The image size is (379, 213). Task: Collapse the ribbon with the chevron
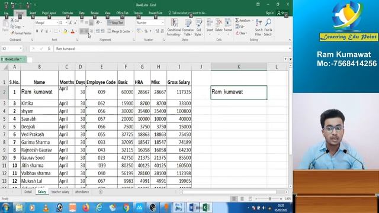[x=290, y=40]
